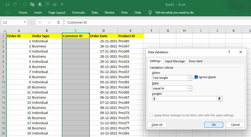The height and width of the screenshot is (137, 251).
Task: Switch to the Input Message tab
Action: pos(175,61)
